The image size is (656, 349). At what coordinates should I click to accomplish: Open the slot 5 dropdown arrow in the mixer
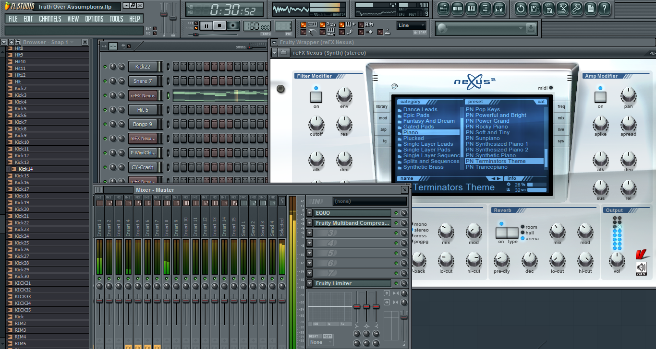click(x=310, y=253)
